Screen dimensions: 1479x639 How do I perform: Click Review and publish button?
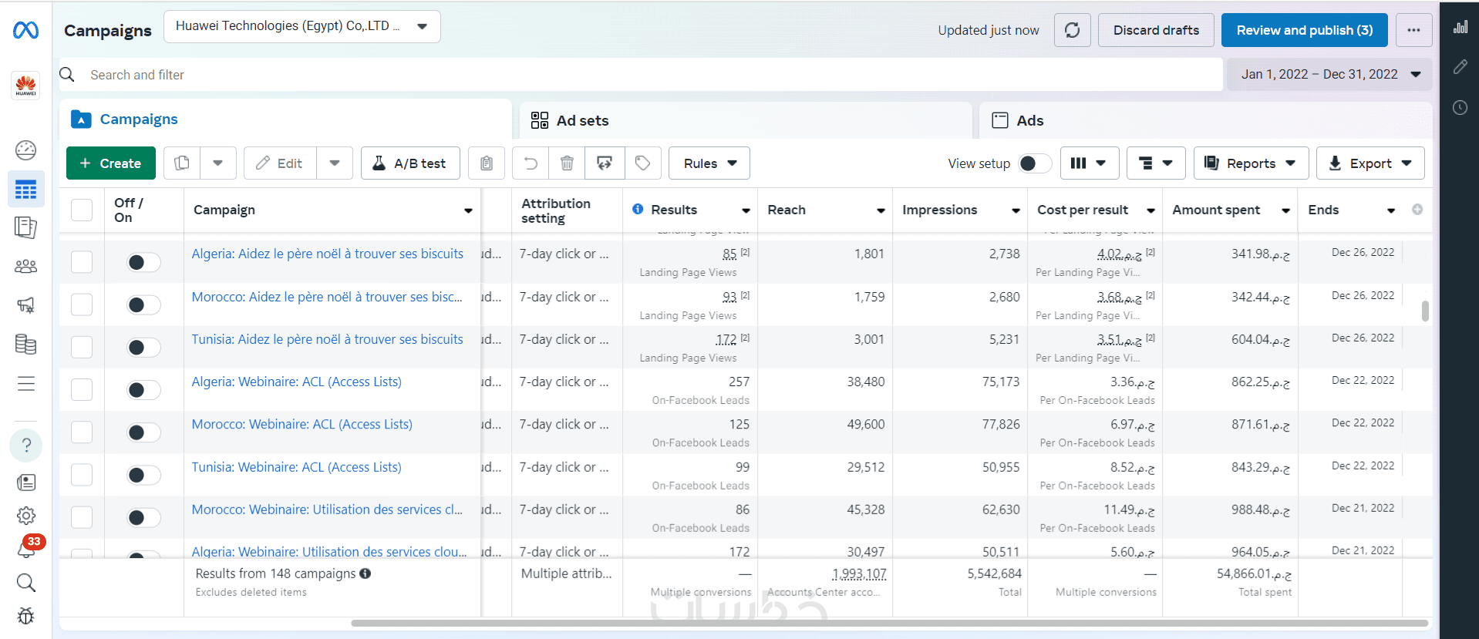(1304, 30)
